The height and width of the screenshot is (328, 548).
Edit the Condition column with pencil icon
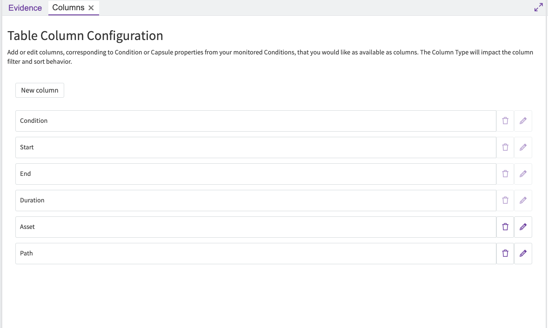tap(523, 121)
